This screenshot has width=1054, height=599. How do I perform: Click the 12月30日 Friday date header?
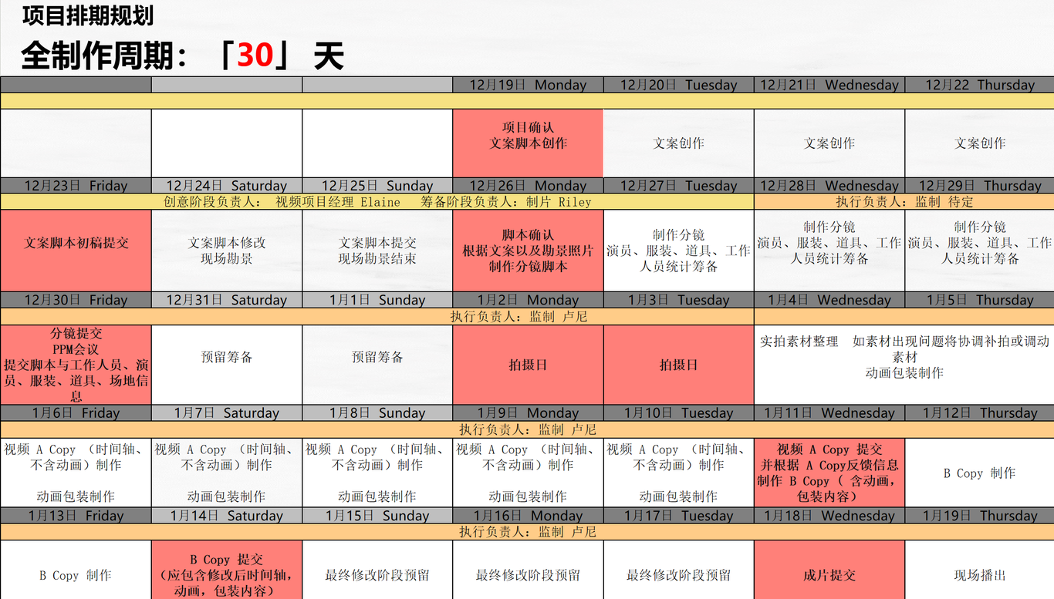[x=76, y=300]
